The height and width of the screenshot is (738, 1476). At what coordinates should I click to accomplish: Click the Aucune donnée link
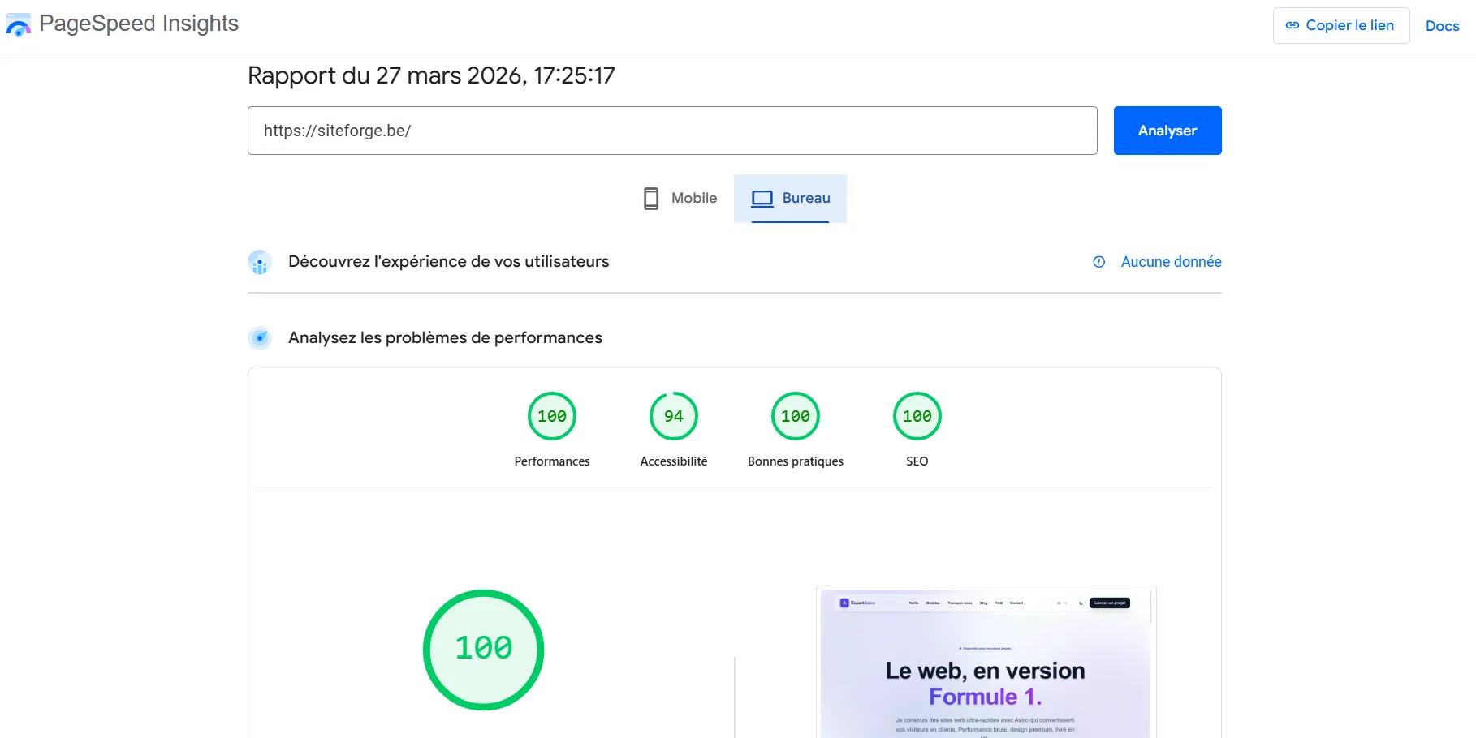1171,262
